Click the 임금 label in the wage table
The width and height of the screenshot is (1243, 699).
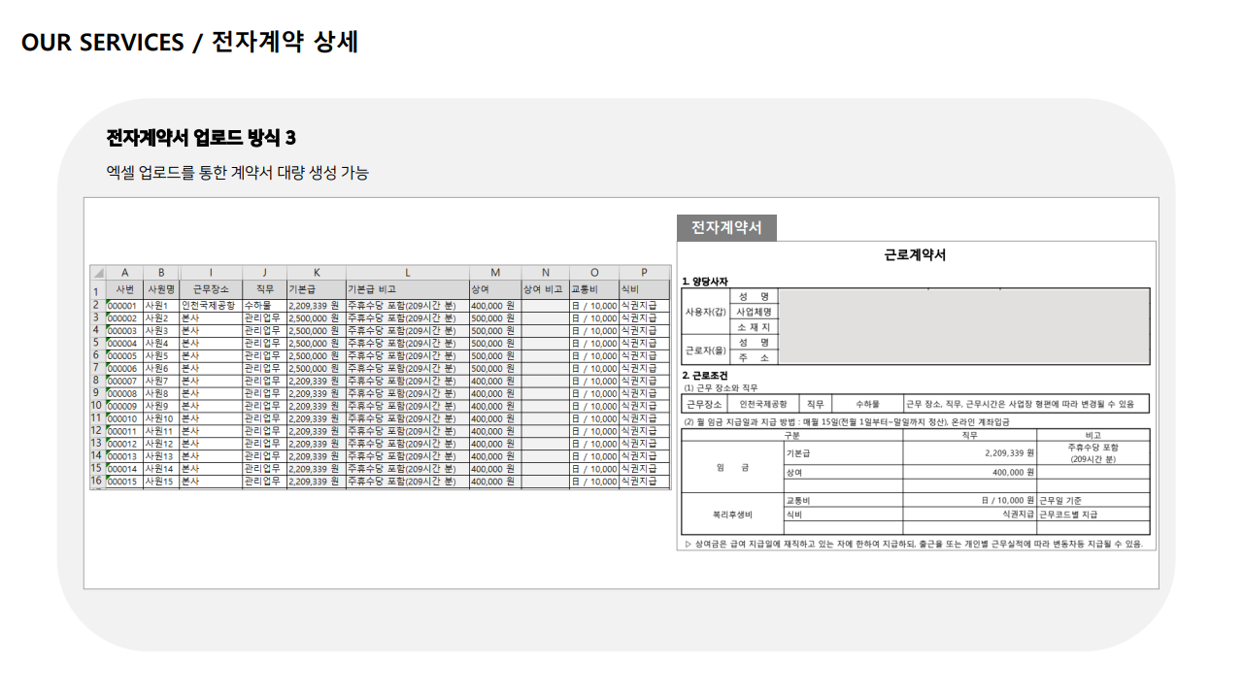point(733,467)
